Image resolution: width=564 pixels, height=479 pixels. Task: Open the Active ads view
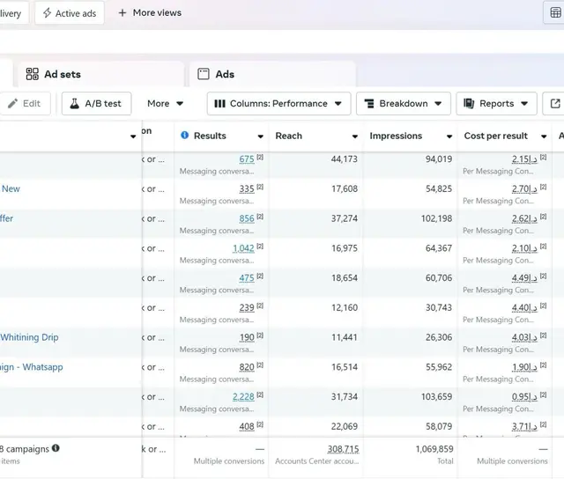pos(70,13)
